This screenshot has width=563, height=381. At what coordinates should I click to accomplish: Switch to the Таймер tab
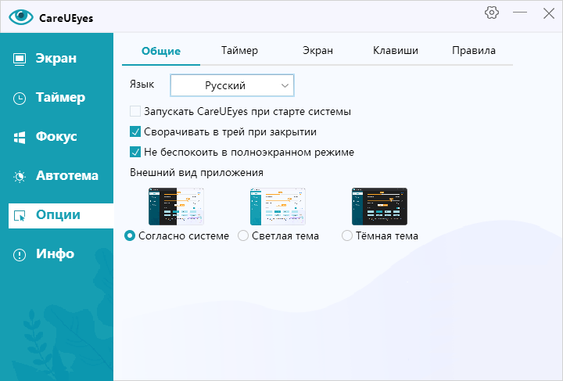pyautogui.click(x=239, y=51)
